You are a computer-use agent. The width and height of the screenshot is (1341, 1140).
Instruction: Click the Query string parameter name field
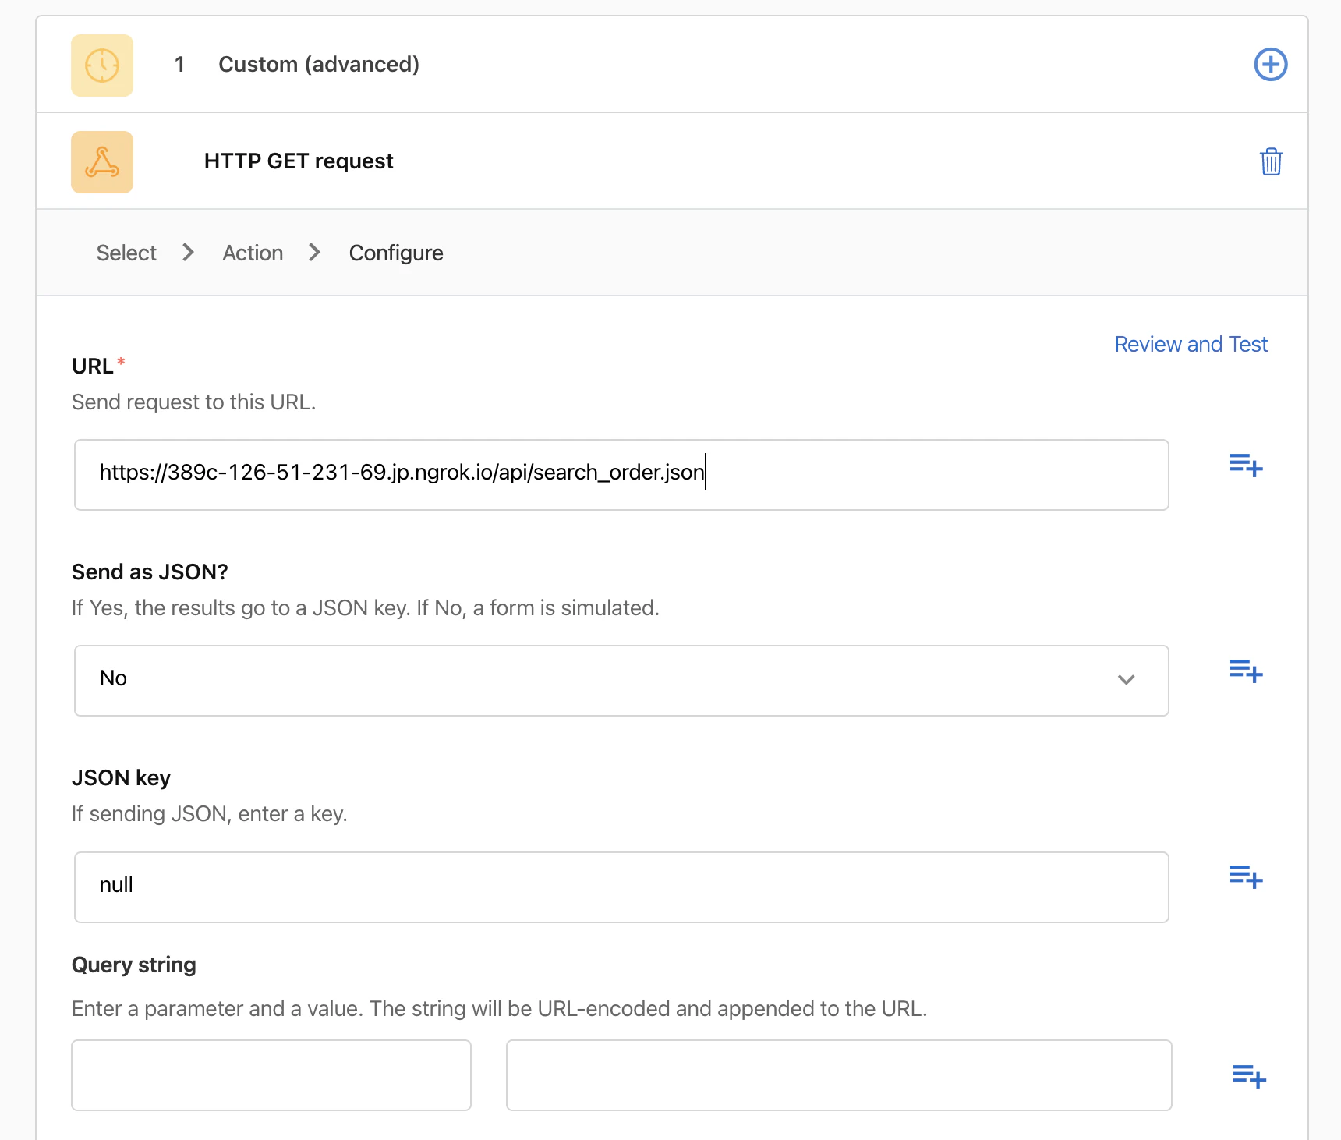(x=271, y=1075)
